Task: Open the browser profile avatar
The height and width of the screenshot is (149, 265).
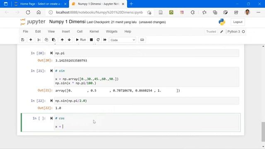Action: (x=248, y=12)
